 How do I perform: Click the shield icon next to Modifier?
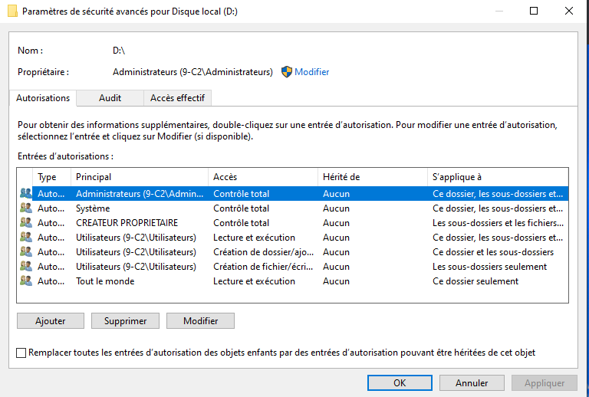[x=287, y=72]
